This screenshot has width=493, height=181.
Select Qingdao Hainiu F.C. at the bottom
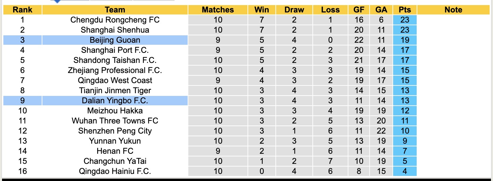pyautogui.click(x=115, y=171)
